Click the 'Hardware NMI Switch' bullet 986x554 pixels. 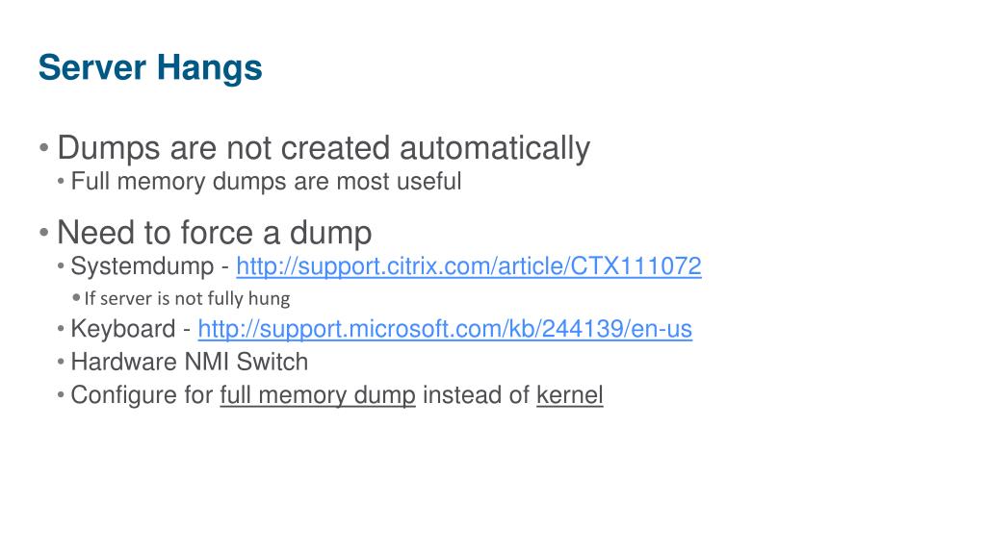point(190,363)
